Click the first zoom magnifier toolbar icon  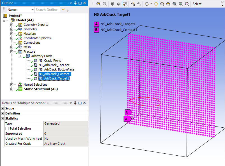(x=98, y=4)
